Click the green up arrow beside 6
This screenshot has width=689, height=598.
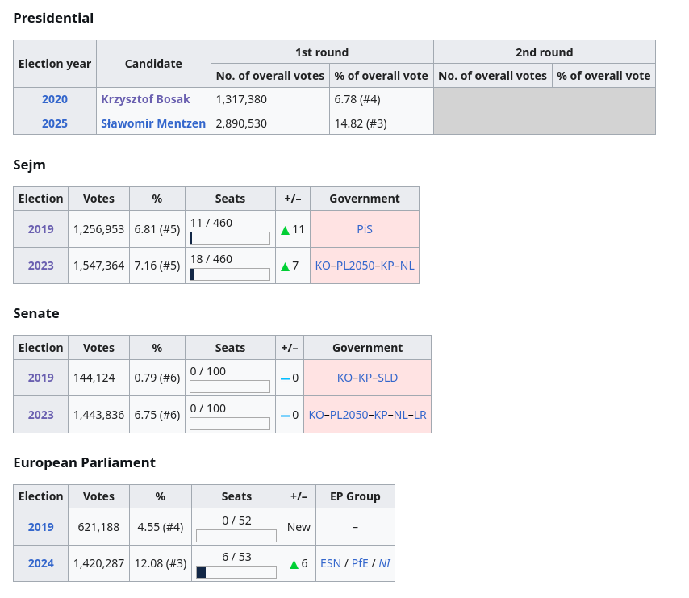(x=294, y=565)
